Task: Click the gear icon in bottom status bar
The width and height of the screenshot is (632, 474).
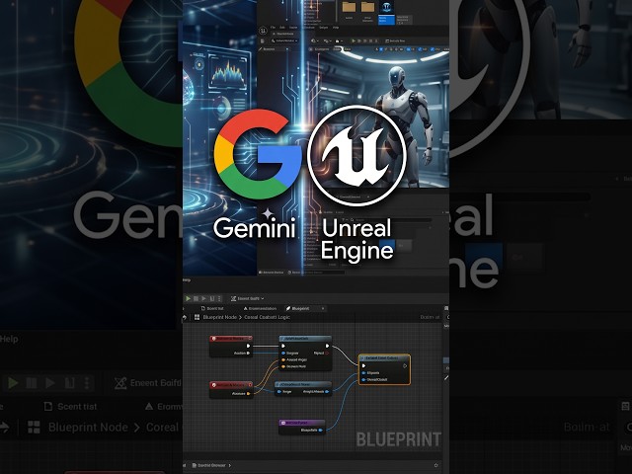Action: pyautogui.click(x=435, y=465)
